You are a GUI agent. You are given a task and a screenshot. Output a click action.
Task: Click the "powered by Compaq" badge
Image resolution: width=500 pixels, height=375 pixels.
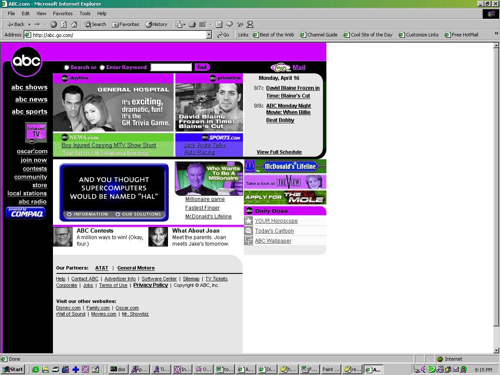(26, 213)
